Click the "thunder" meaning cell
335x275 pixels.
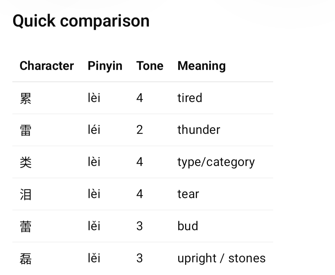pos(199,130)
